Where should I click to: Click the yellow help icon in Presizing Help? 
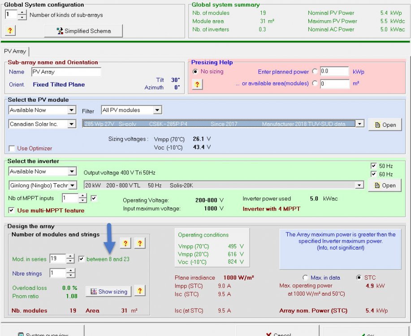pos(197,84)
